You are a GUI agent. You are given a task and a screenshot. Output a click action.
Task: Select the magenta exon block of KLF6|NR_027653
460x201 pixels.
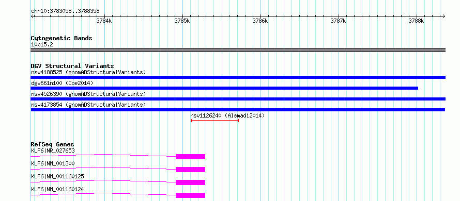tap(190, 157)
